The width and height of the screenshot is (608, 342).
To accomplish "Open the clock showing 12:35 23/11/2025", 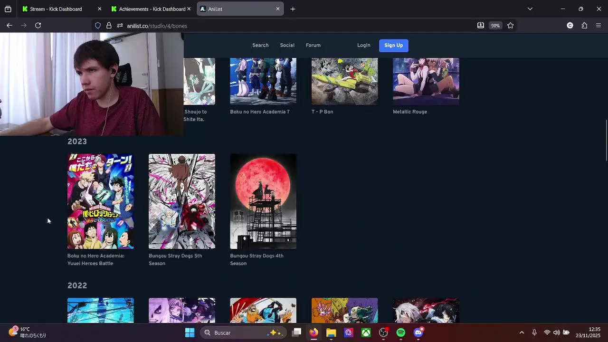I will click(588, 332).
